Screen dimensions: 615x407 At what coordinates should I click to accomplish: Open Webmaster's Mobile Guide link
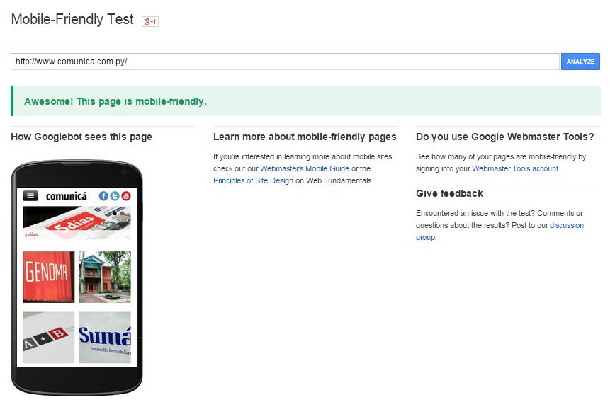coord(305,168)
